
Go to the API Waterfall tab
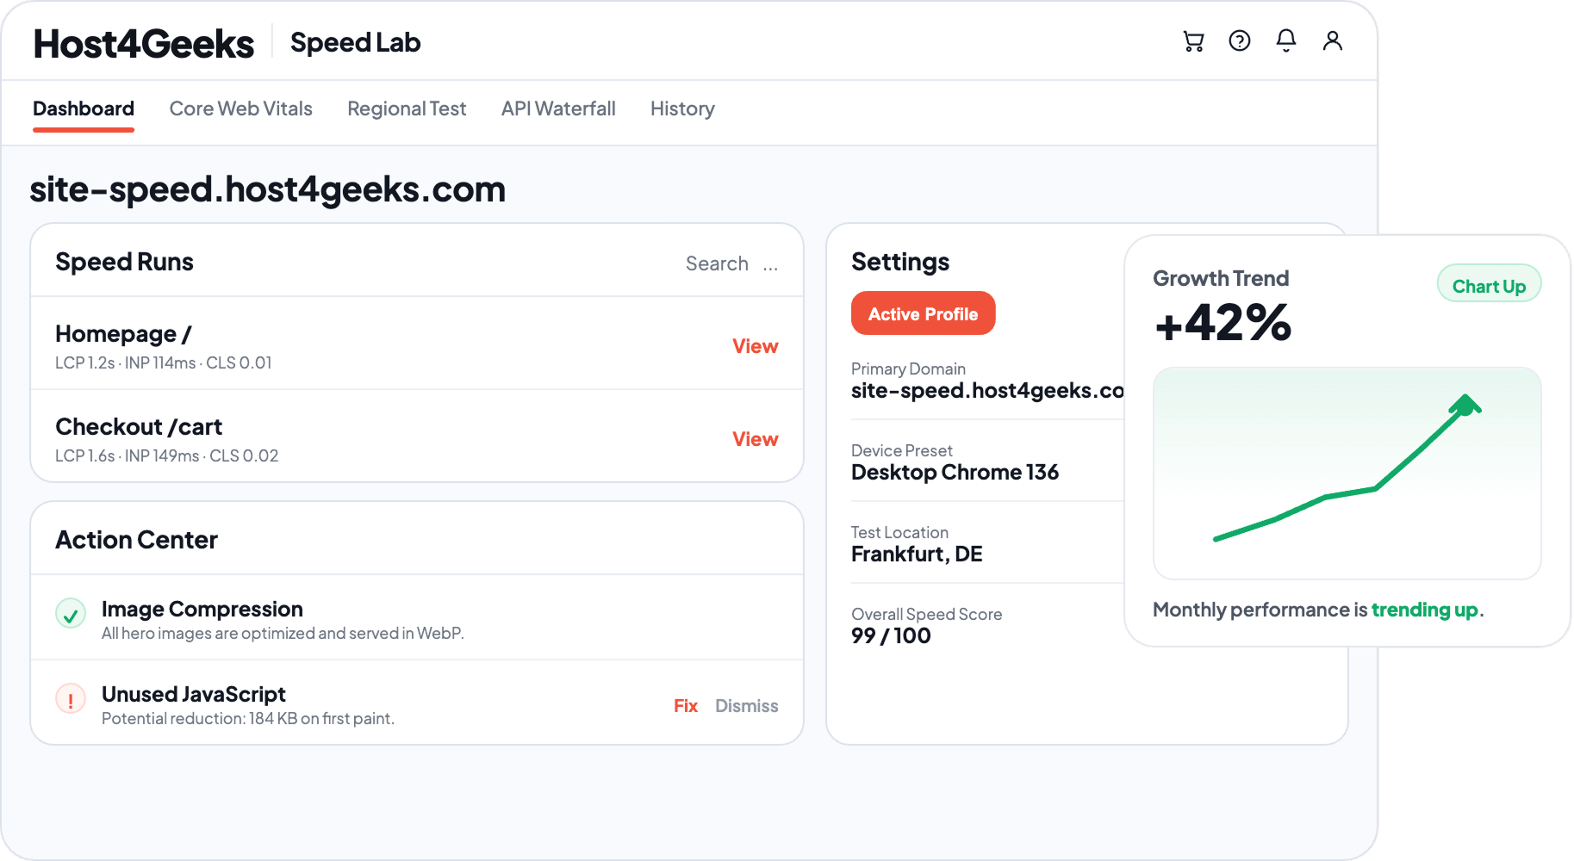tap(558, 108)
